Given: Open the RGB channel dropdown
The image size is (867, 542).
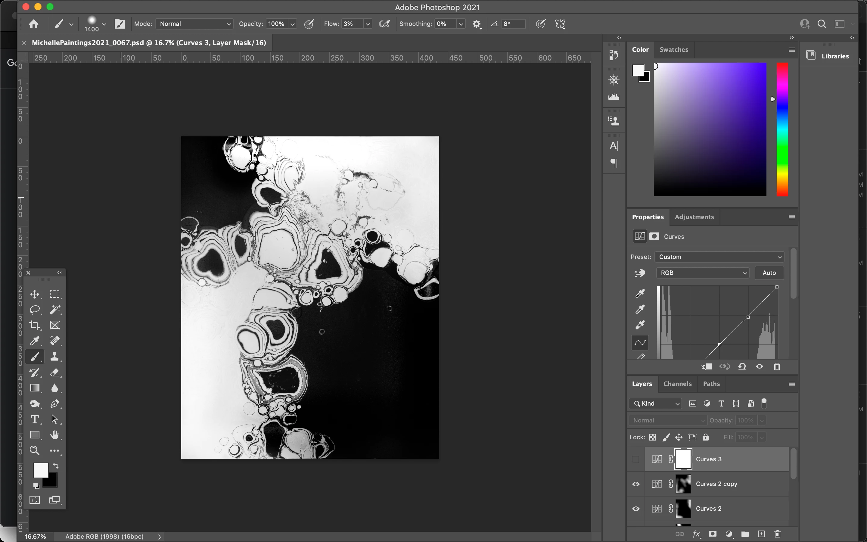Looking at the screenshot, I should (x=703, y=273).
